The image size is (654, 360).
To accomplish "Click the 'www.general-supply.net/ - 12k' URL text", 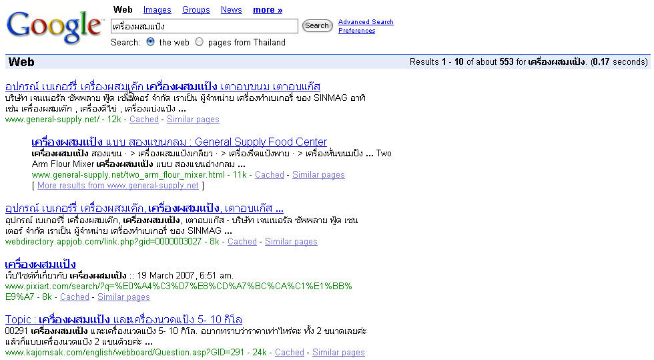I will pos(63,120).
